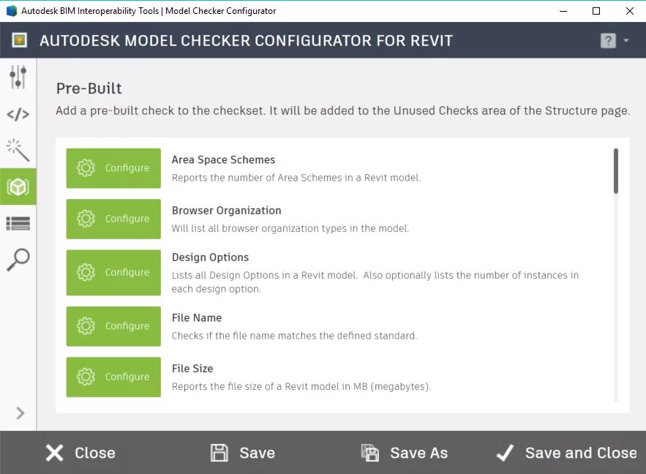Click Save and Close
The width and height of the screenshot is (646, 474).
(x=566, y=453)
